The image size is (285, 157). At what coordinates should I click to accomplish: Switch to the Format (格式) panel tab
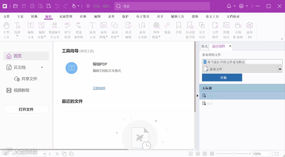pos(205,46)
